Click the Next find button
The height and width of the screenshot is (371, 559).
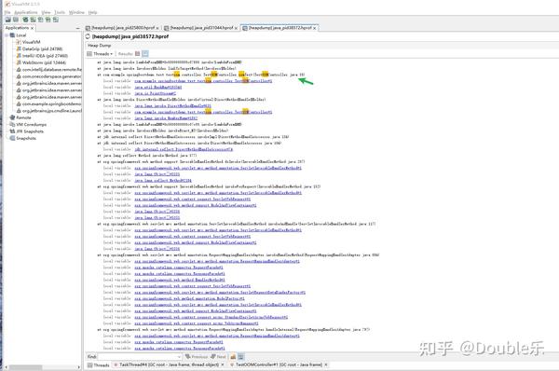tap(218, 356)
